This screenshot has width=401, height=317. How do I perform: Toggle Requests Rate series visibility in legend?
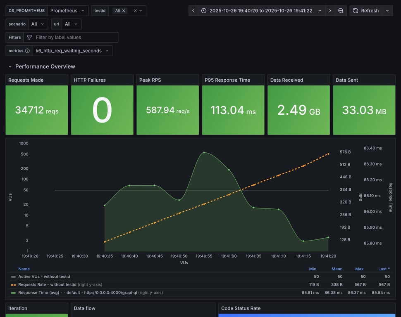[47, 284]
